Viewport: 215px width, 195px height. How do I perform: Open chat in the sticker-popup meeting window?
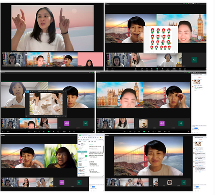coord(142,69)
